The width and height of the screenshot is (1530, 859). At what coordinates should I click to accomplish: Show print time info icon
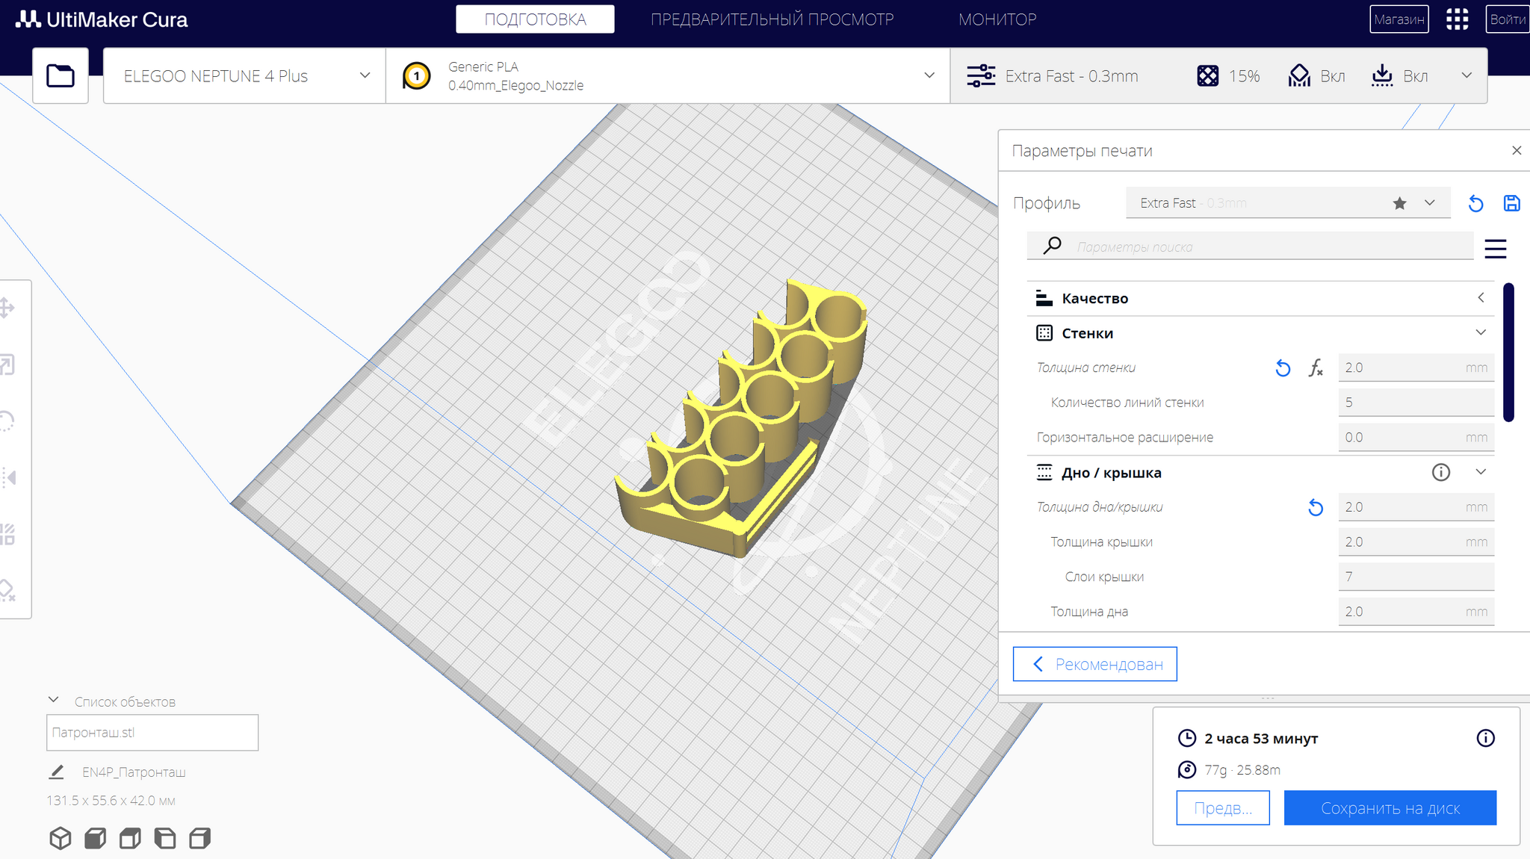1485,738
